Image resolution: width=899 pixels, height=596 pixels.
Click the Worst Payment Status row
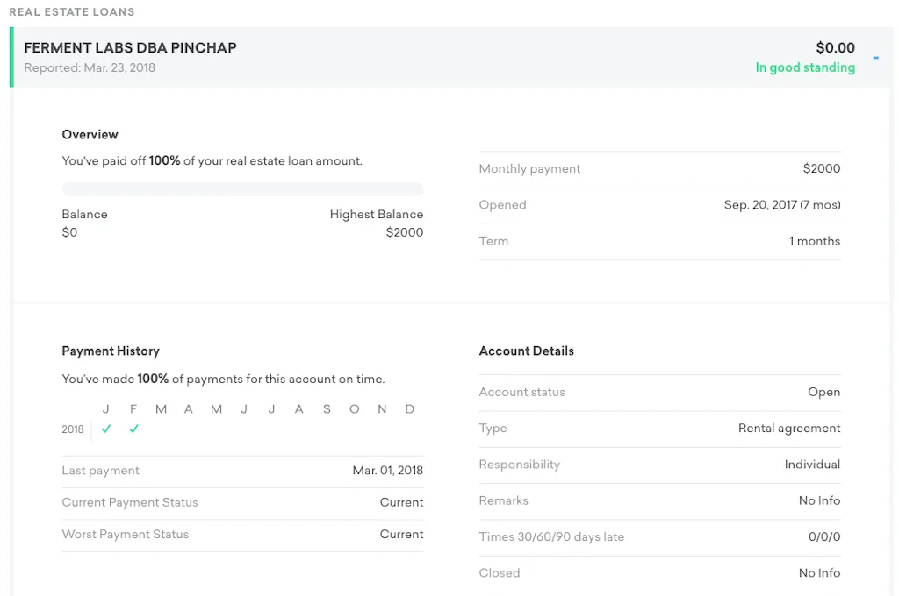tap(242, 534)
